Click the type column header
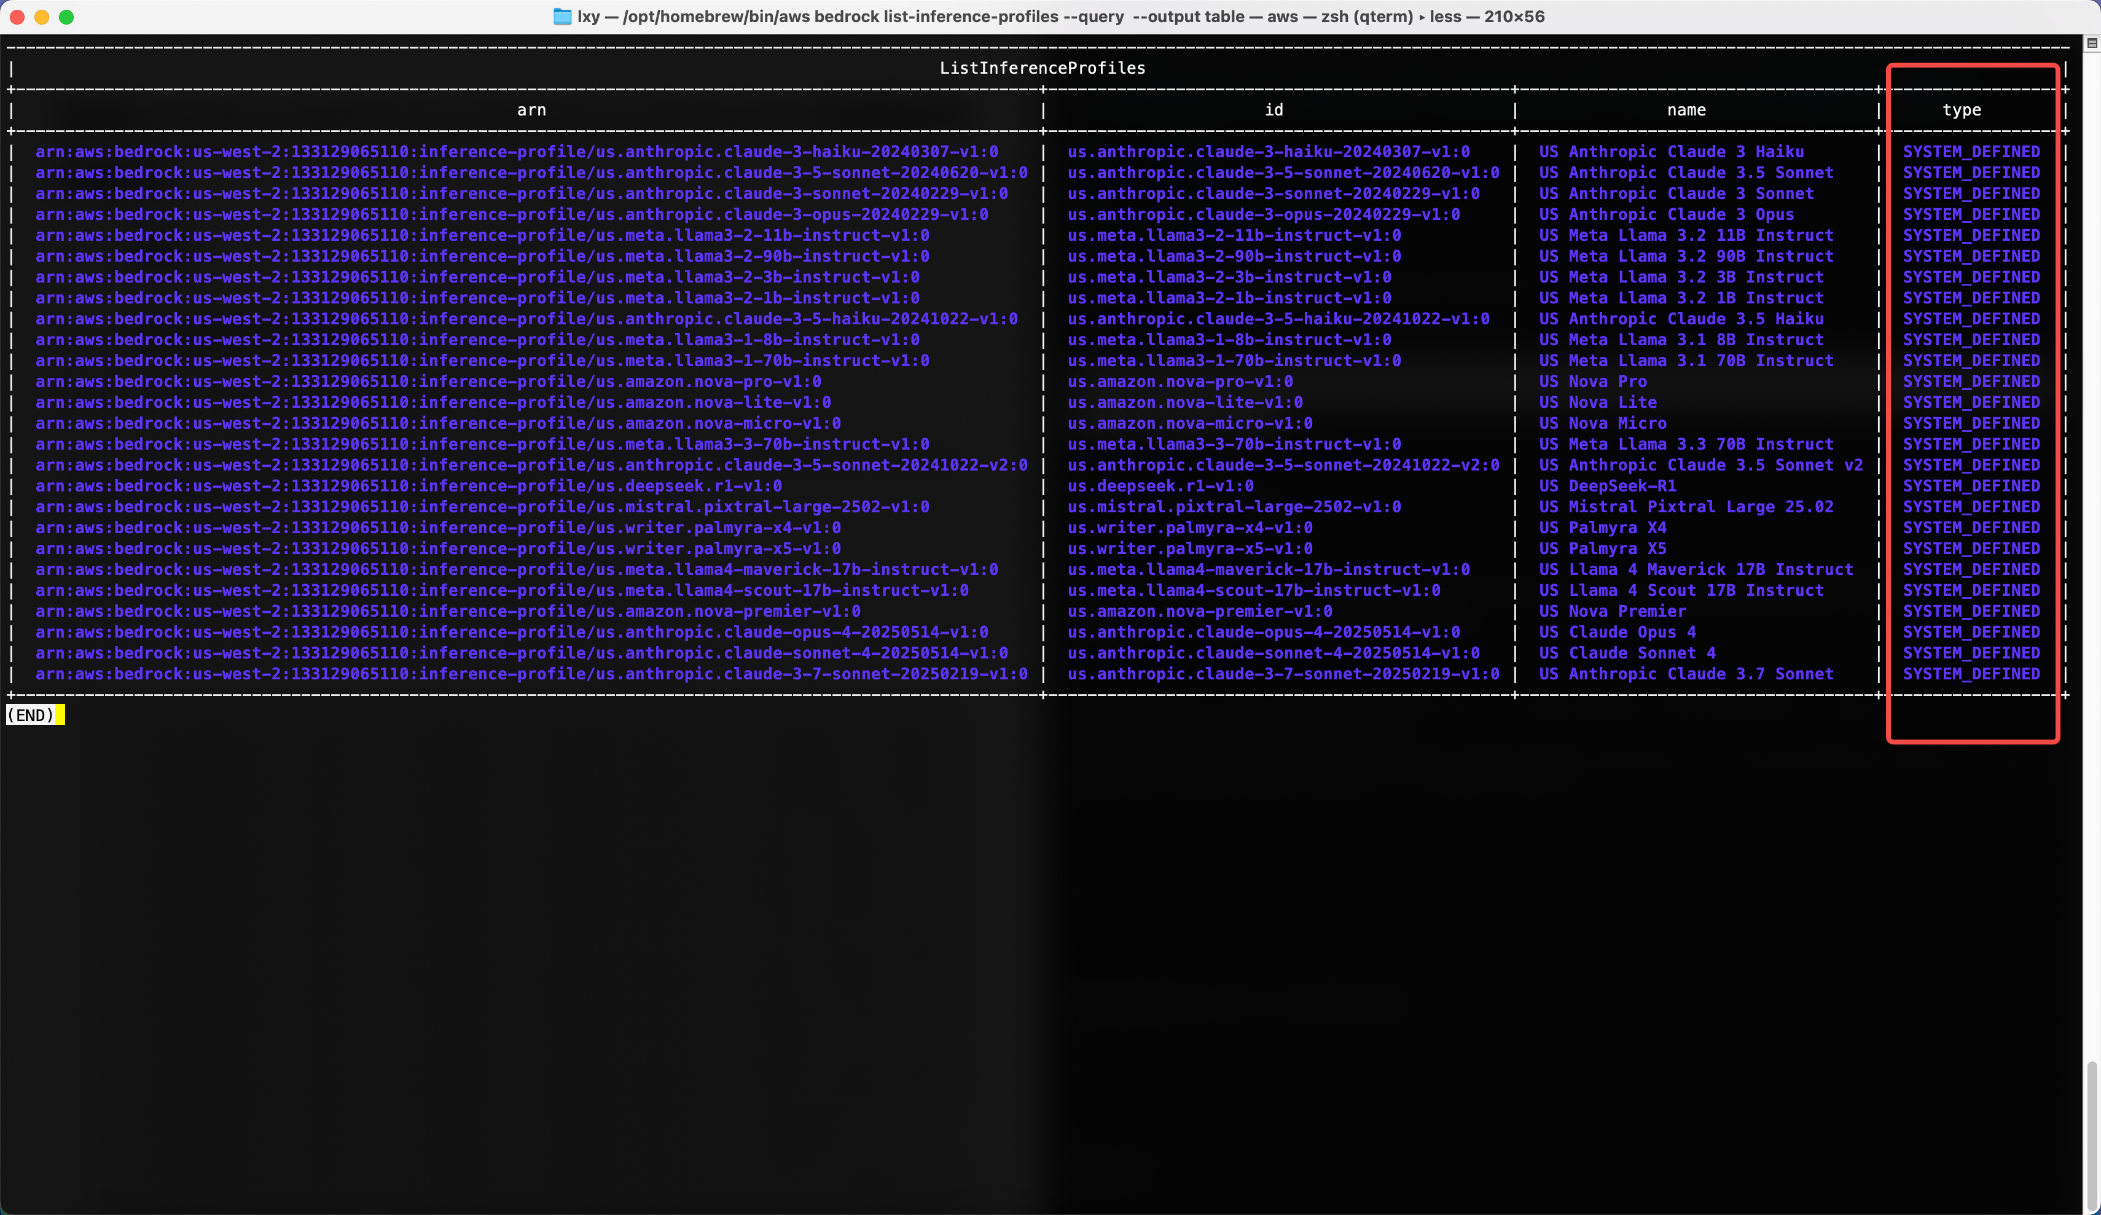This screenshot has width=2101, height=1215. pyautogui.click(x=1962, y=110)
